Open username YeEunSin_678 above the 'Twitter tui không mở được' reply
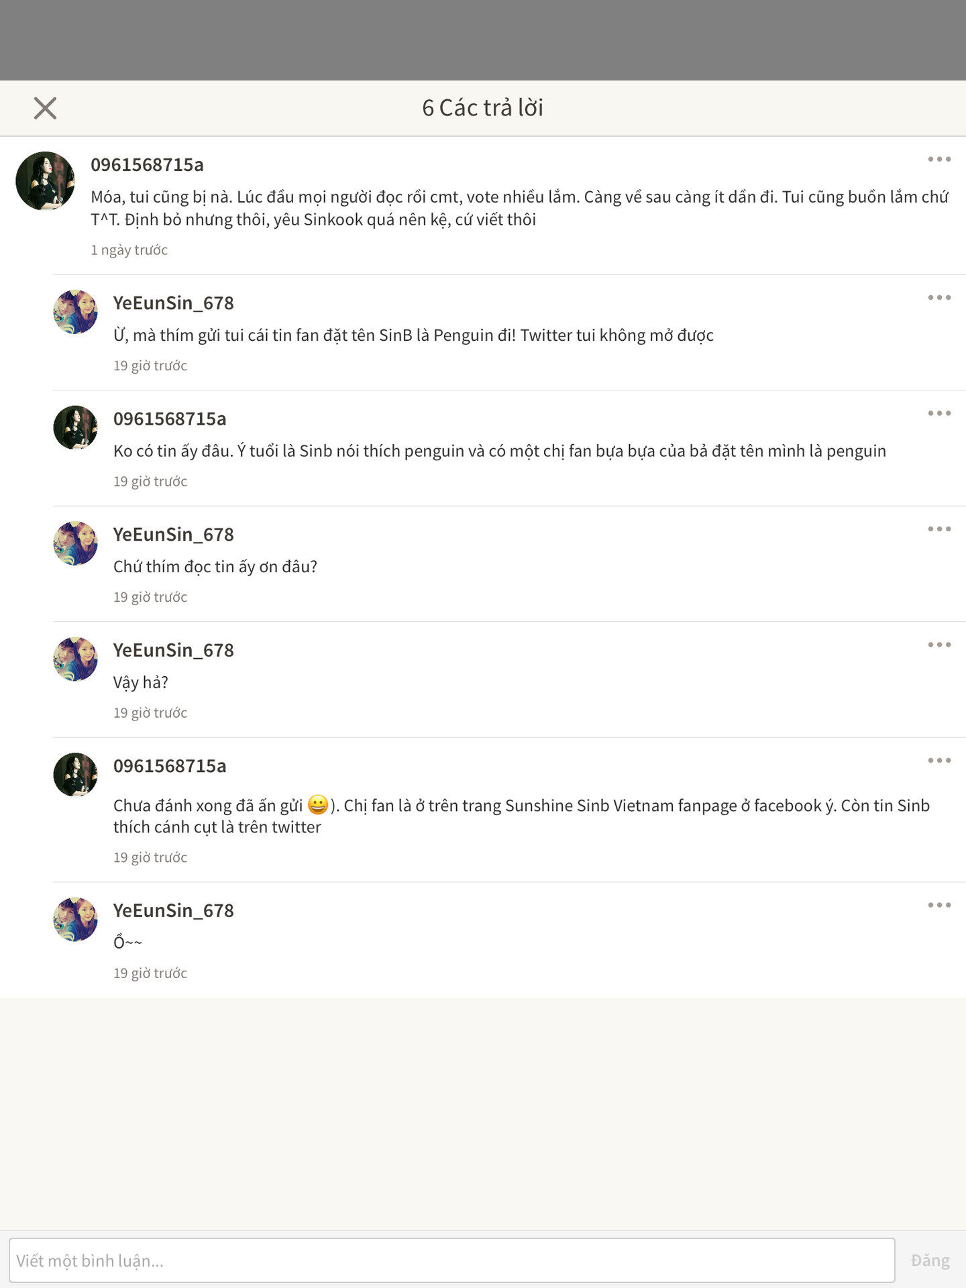 173,303
